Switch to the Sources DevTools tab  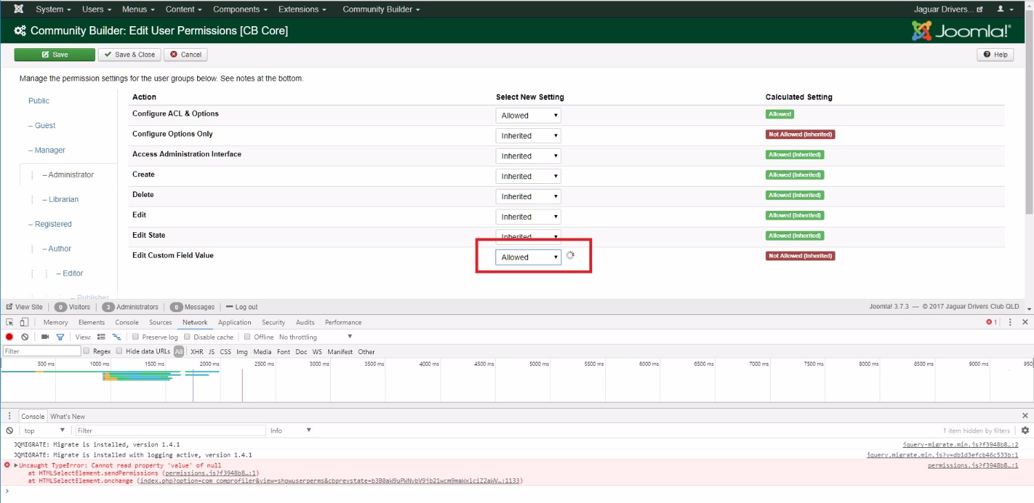tap(161, 322)
